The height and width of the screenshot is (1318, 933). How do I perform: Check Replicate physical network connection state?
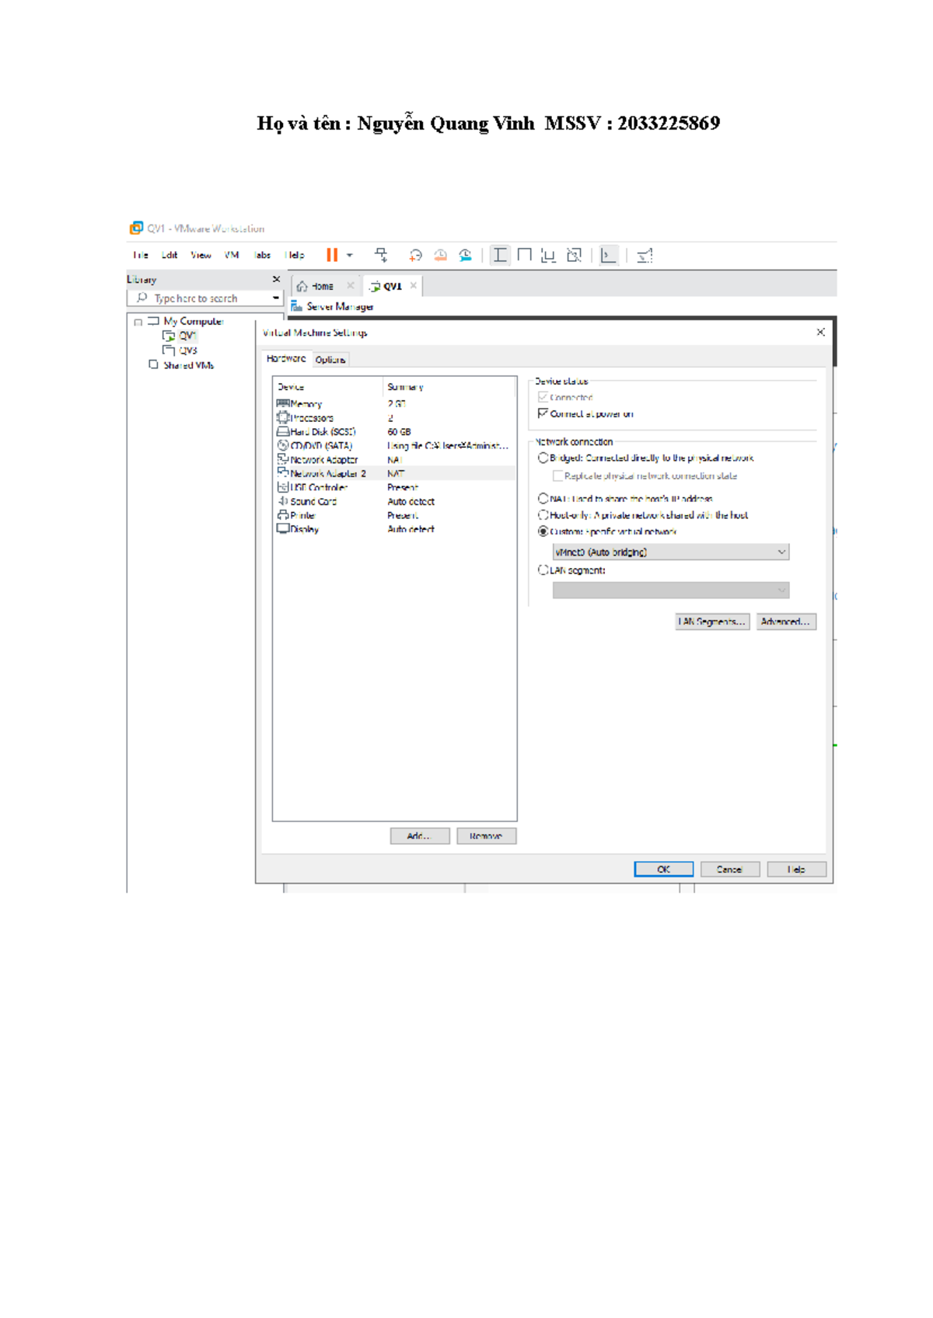(557, 476)
